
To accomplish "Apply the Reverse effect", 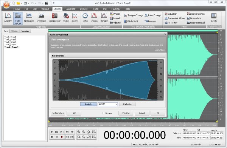I will click(x=151, y=21).
